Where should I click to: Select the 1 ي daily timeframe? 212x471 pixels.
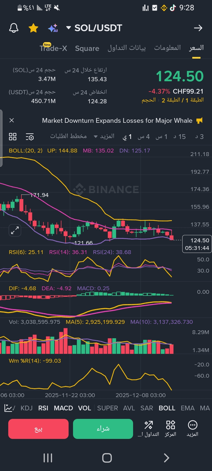pos(127,137)
